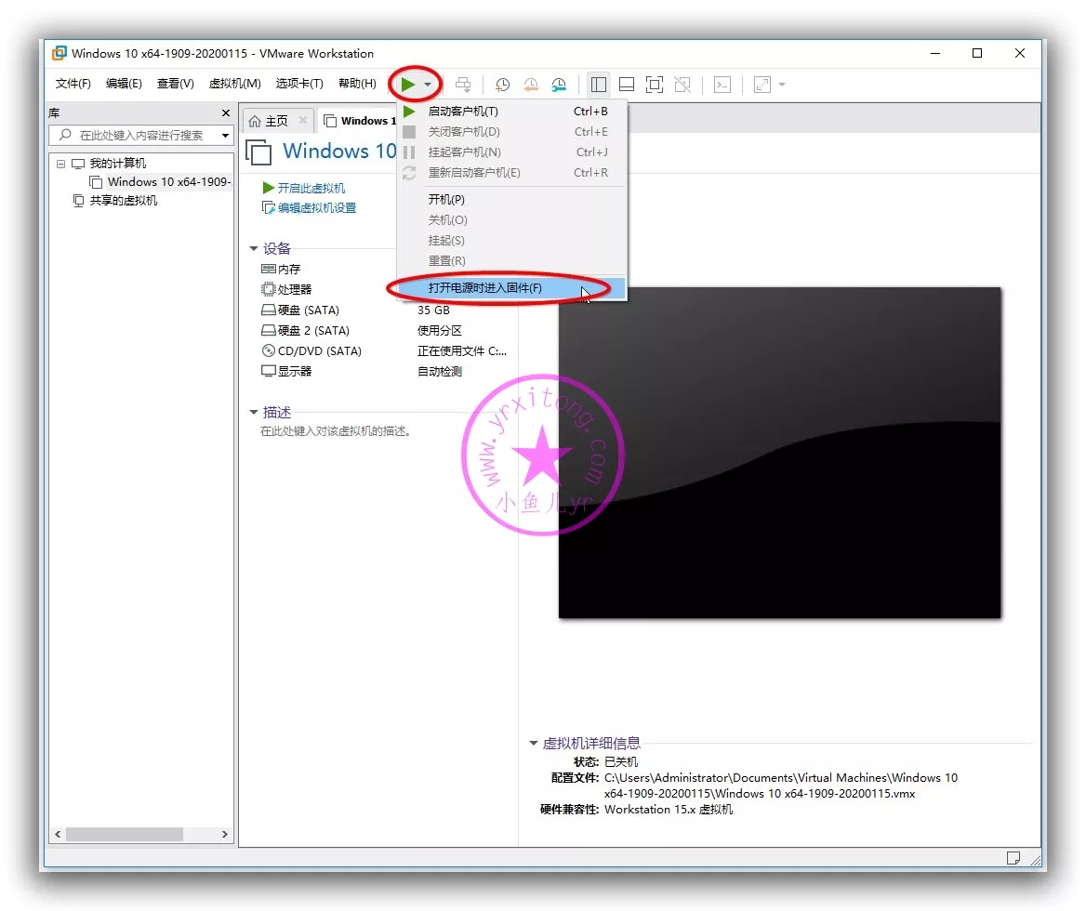Open the dropdown arrow beside the stretch icon
The width and height of the screenshot is (1086, 911).
pyautogui.click(x=782, y=85)
